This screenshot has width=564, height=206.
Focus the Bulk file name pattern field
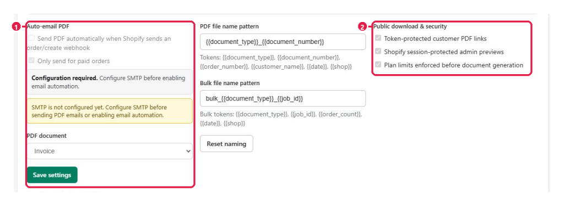(283, 98)
